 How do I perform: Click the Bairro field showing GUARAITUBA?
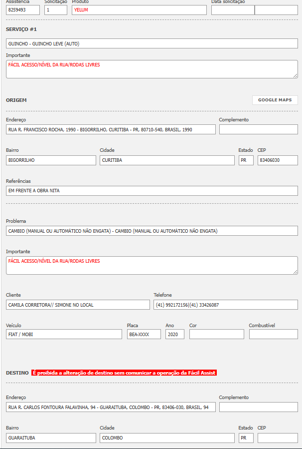click(x=51, y=438)
